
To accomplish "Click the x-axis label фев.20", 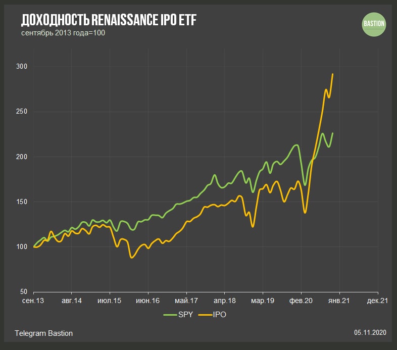I will pyautogui.click(x=301, y=301).
